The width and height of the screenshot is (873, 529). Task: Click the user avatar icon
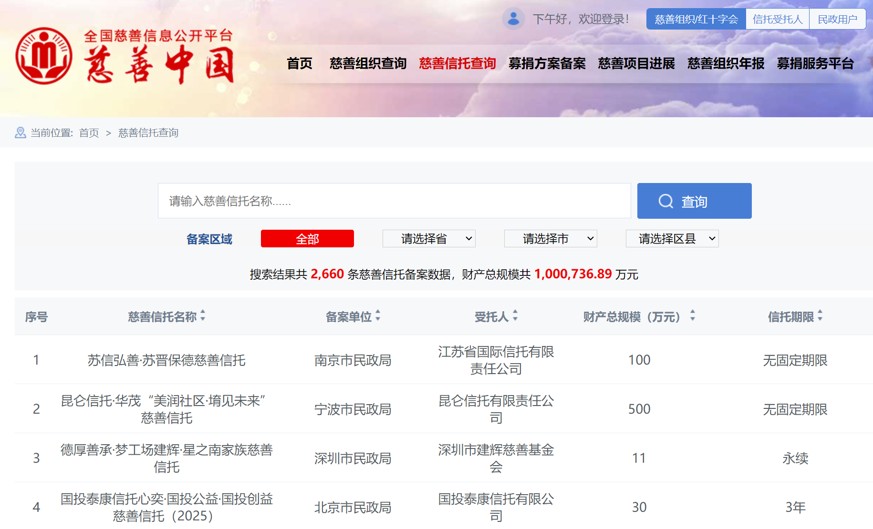point(513,19)
